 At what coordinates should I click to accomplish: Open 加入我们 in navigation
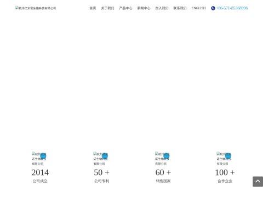pos(162,8)
